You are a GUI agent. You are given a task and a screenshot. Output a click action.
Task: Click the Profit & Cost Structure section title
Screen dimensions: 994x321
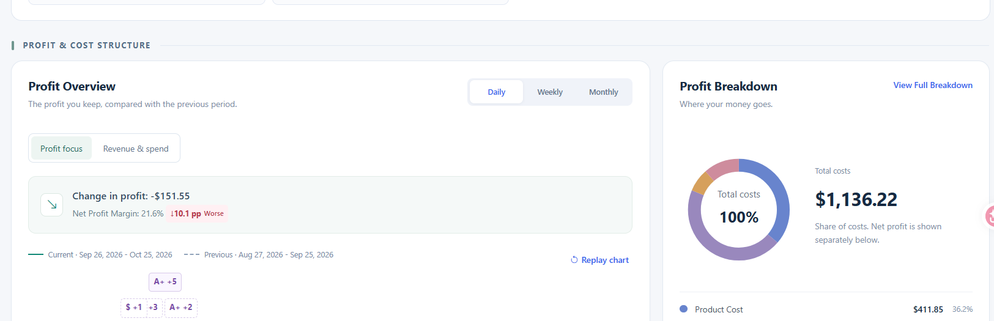86,45
